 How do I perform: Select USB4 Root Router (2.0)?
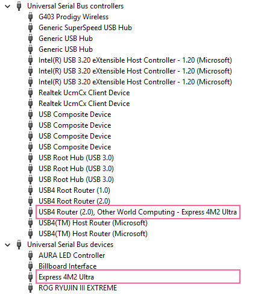click(74, 201)
